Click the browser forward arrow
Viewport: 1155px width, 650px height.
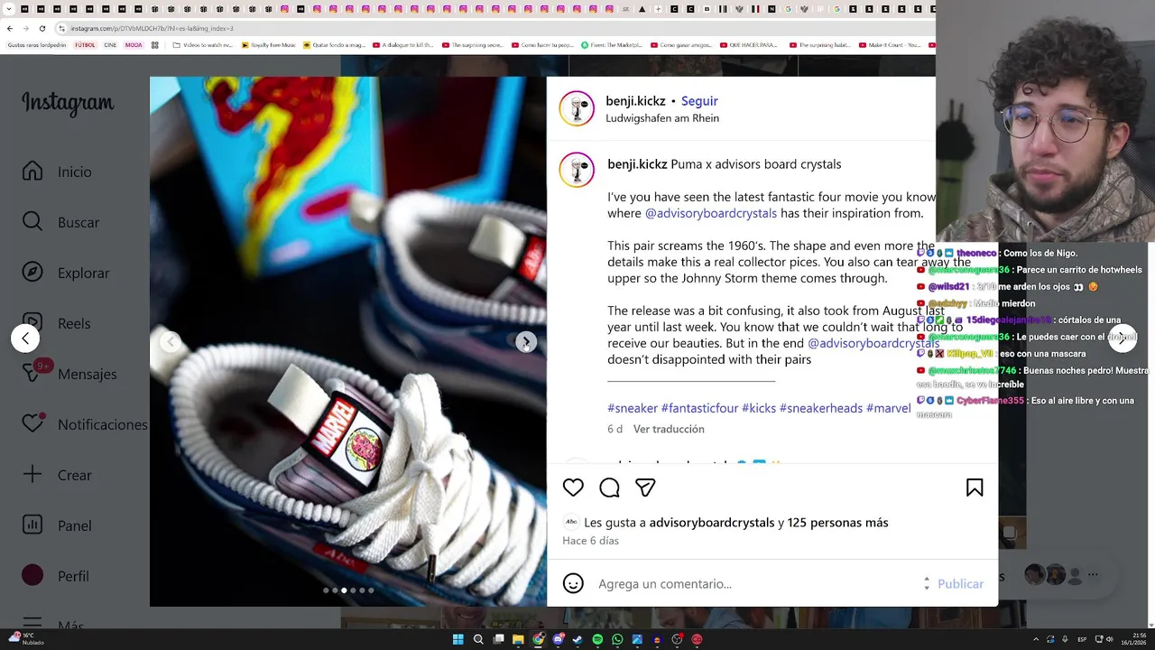[26, 28]
